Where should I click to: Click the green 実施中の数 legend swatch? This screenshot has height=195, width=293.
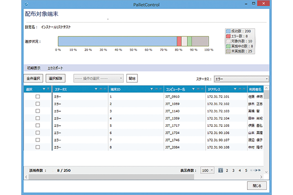pos(228,46)
